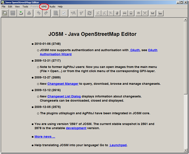The height and width of the screenshot is (154, 189).
Task: Click the Redo arrow icon
Action: click(46, 13)
